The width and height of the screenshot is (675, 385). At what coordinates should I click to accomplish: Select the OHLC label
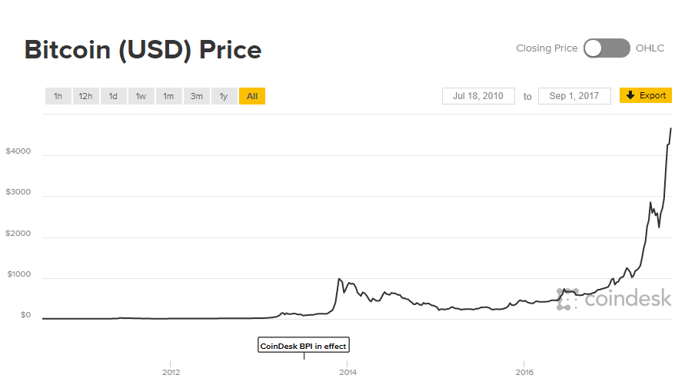coord(650,48)
